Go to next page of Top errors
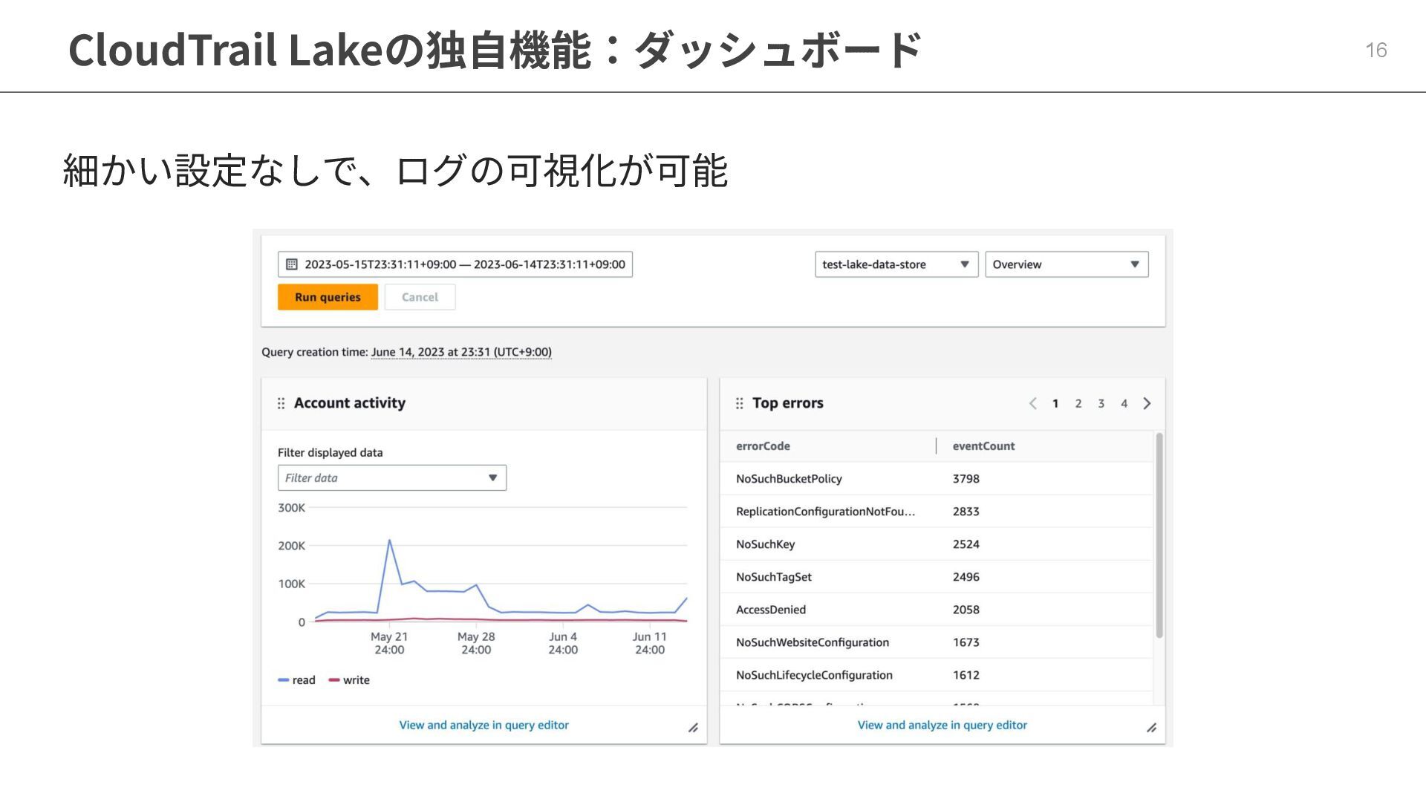The width and height of the screenshot is (1426, 802). click(1147, 403)
